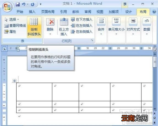Click the second cell of the first row
Screen dimensions: 158x126
point(66,92)
